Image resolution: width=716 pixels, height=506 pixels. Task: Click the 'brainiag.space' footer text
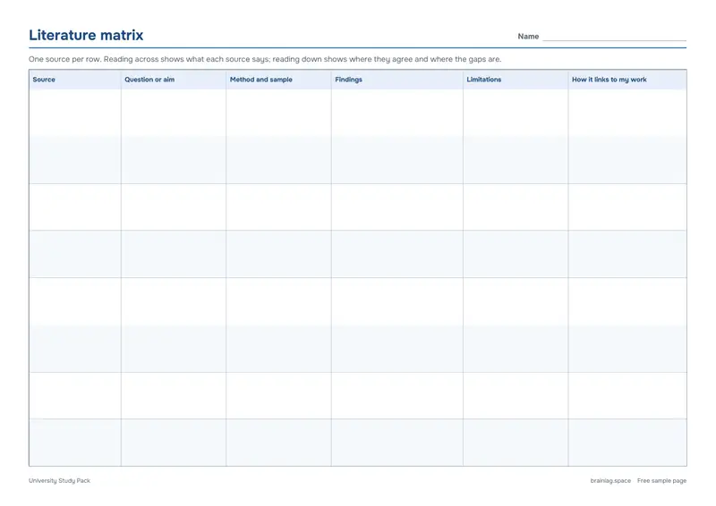(610, 480)
